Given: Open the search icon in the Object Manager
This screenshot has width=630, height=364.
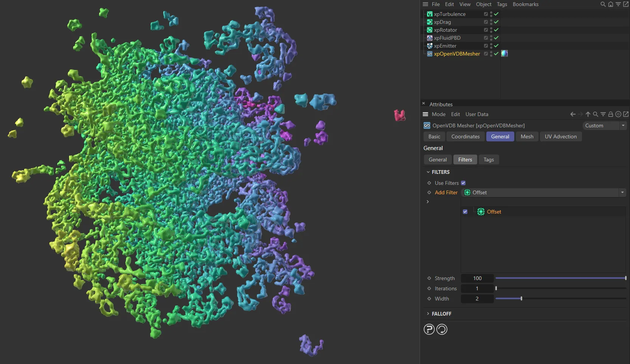Looking at the screenshot, I should click(602, 4).
